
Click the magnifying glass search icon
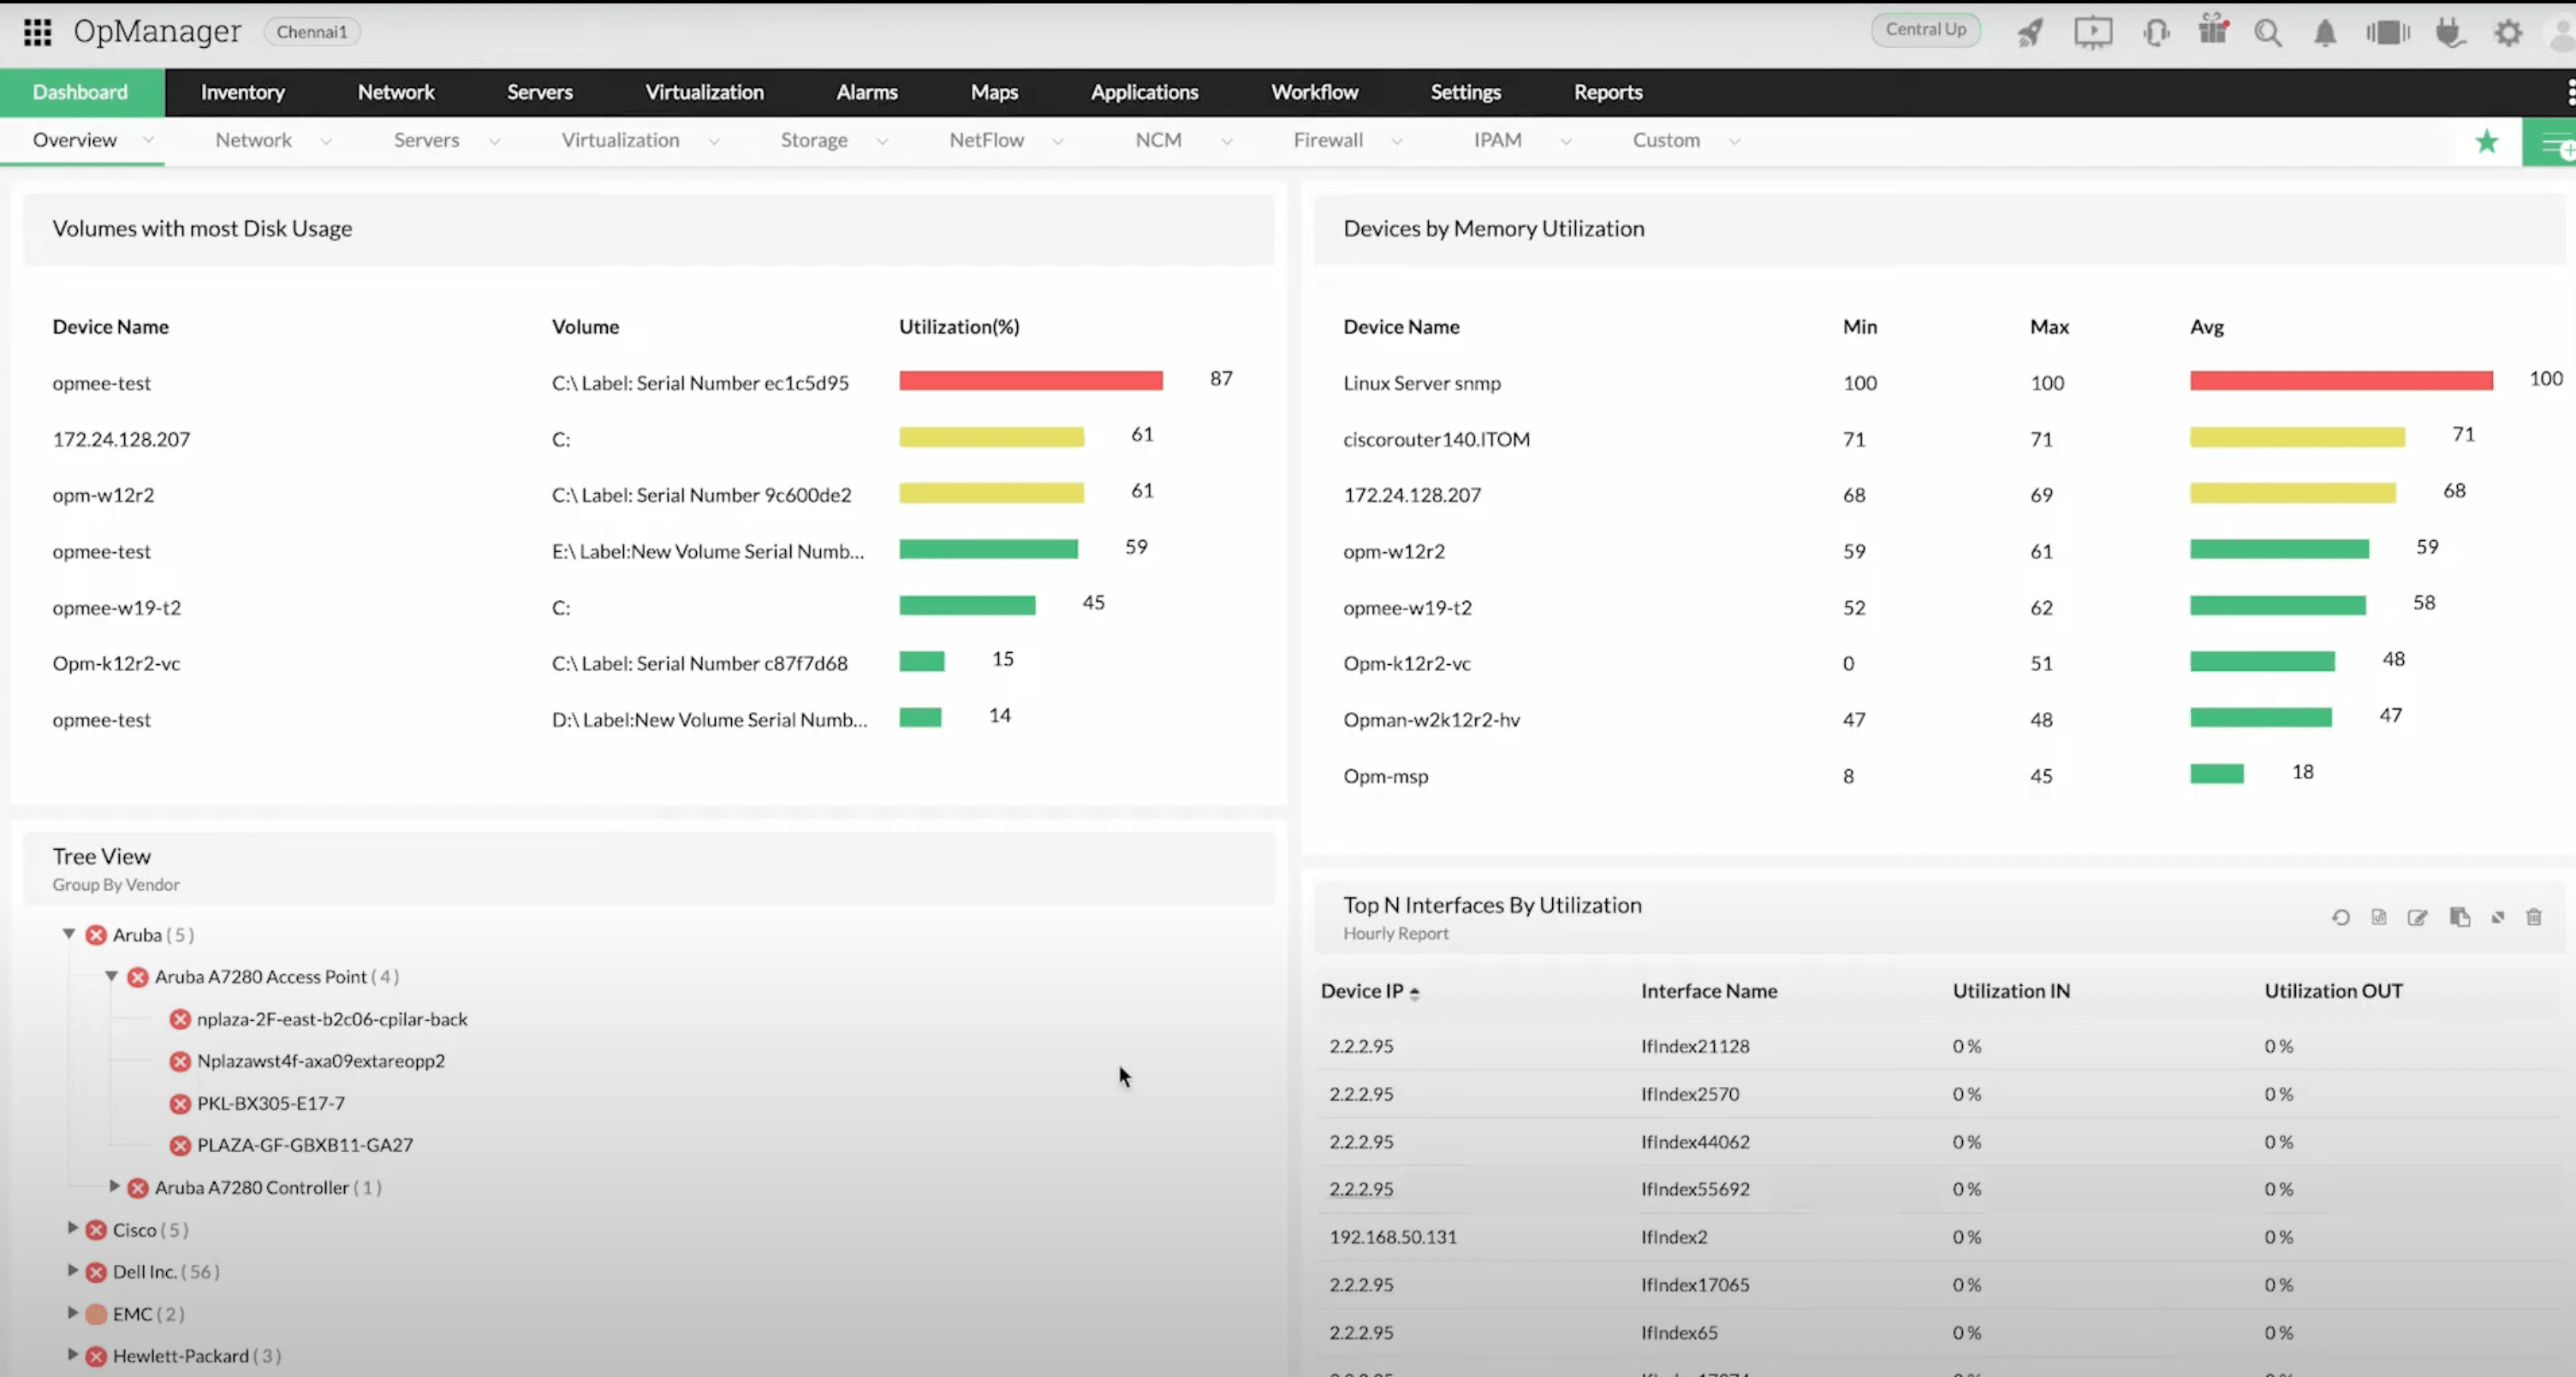(2268, 32)
